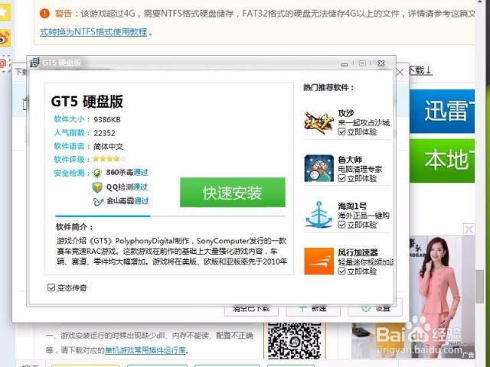The height and width of the screenshot is (367, 490).
Task: Click the 360杀毒 shield icon
Action: click(x=97, y=173)
